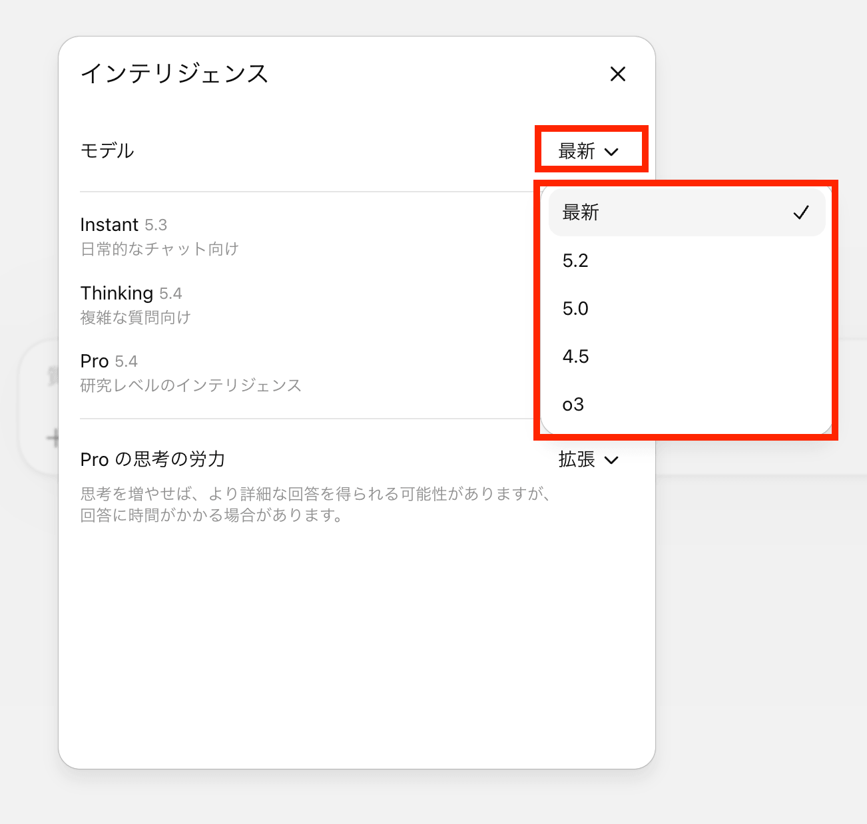Select the Instant 5.3 model

coord(124,225)
